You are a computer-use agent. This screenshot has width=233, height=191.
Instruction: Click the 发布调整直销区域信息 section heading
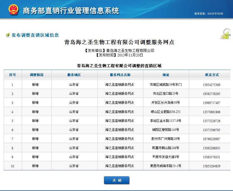coord(35,35)
